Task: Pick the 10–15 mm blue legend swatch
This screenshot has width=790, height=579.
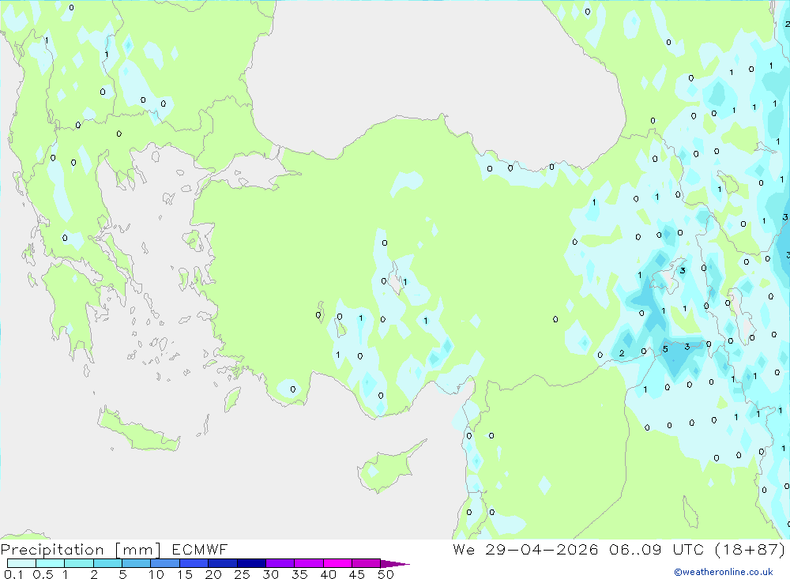Action: [x=165, y=563]
